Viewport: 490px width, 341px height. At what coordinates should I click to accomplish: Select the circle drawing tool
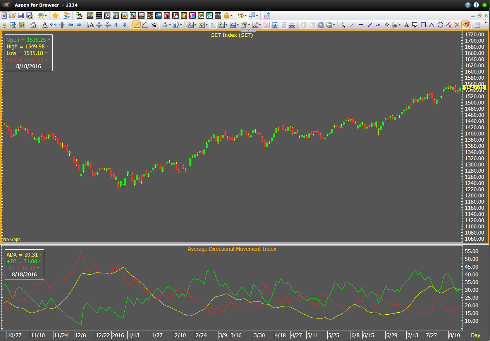[x=440, y=25]
